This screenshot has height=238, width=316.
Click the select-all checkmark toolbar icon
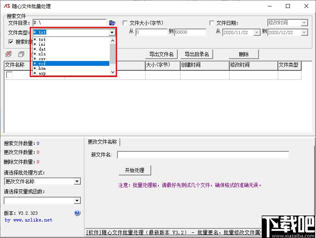coord(8,54)
